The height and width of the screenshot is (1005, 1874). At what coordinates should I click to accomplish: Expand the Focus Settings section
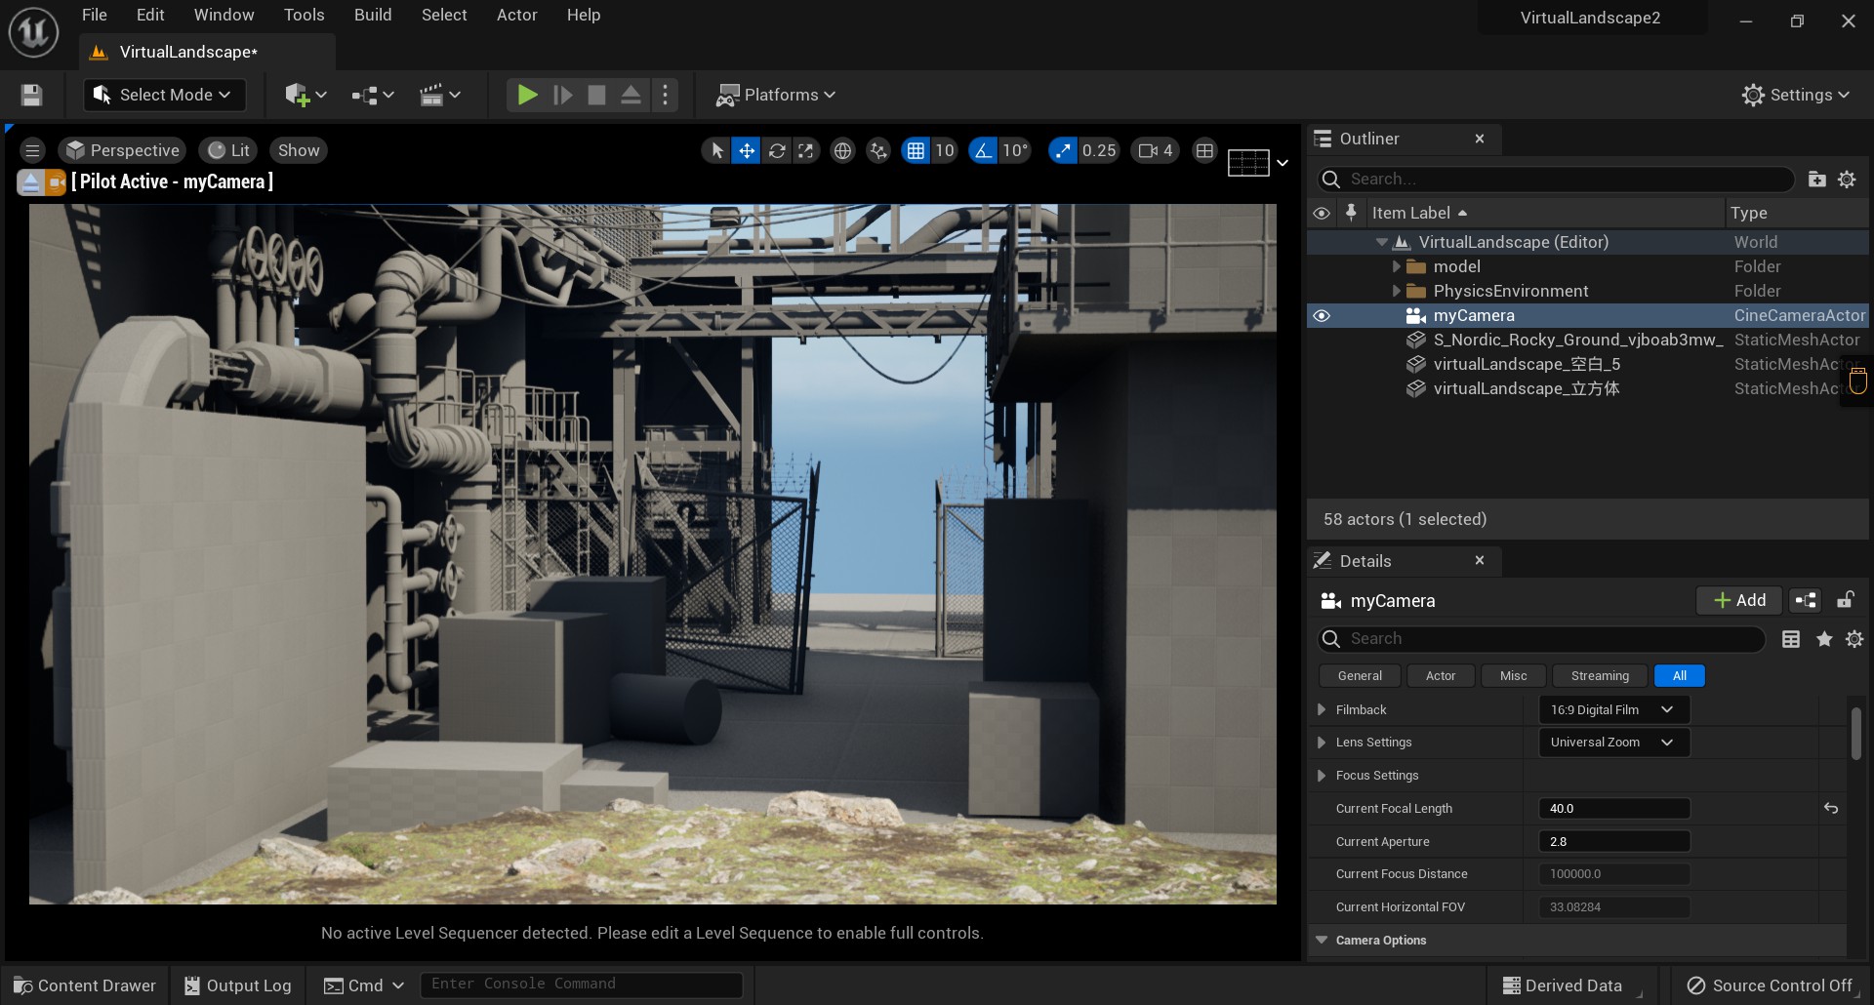coord(1322,776)
